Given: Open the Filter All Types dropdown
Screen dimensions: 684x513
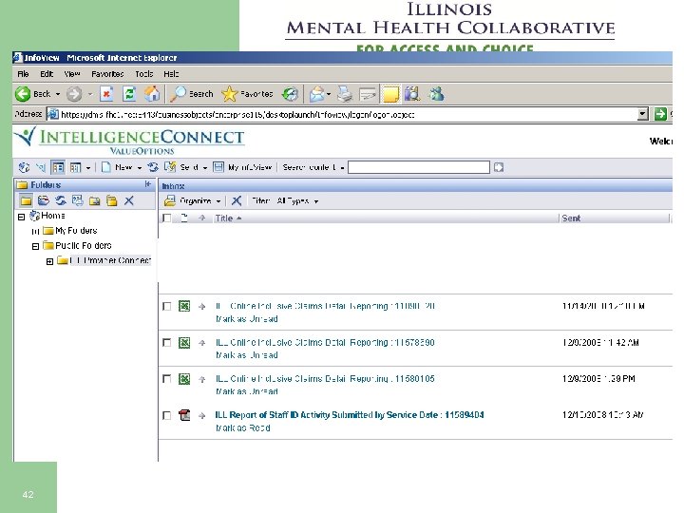Looking at the screenshot, I should [316, 201].
